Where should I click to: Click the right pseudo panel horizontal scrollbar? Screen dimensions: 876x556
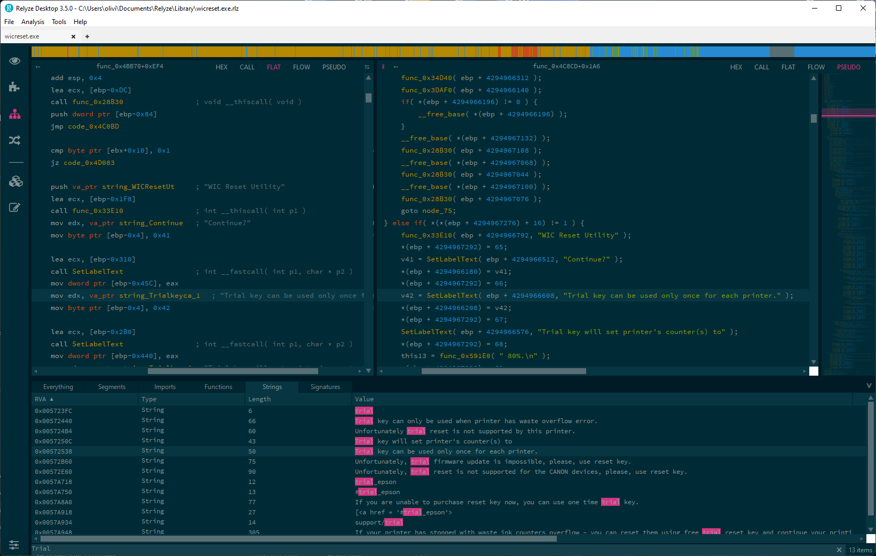tap(504, 371)
